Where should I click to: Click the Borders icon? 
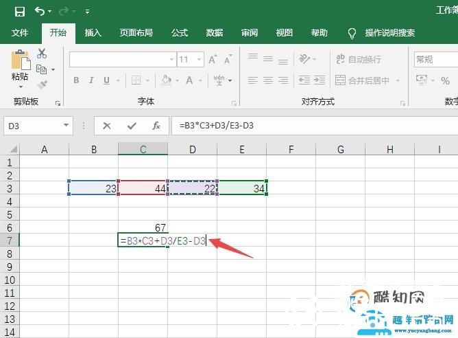136,80
